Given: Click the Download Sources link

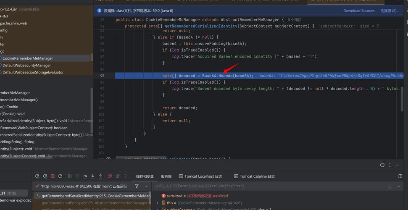Looking at the screenshot, I should tap(358, 11).
